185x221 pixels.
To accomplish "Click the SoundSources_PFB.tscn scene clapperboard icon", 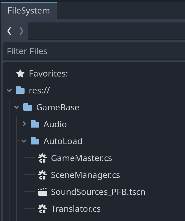I will tap(42, 192).
